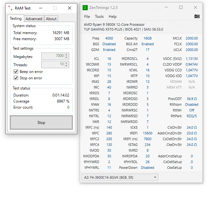The image size is (218, 201).
Task: Click the tRAS value 28
Action: pos(109,82)
